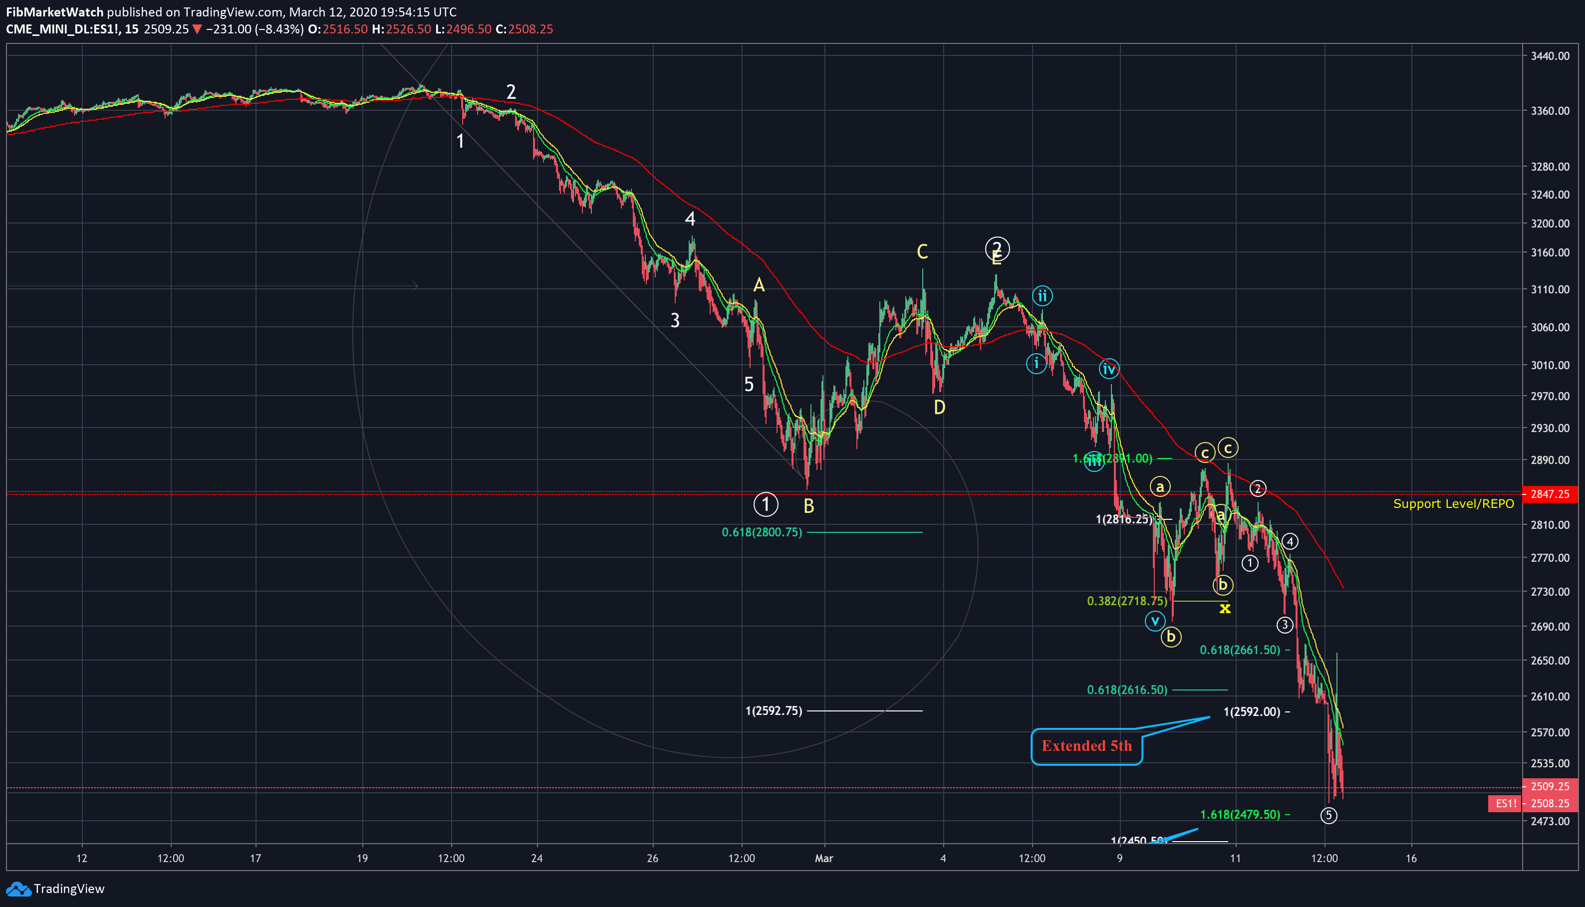Image resolution: width=1585 pixels, height=907 pixels.
Task: Click the 3440.00 price axis label
Action: (x=1550, y=56)
